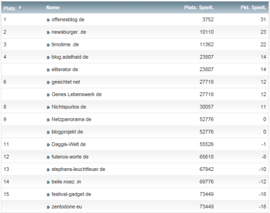
Task: Select the value 3752 for offenesblog
Action: (x=208, y=19)
